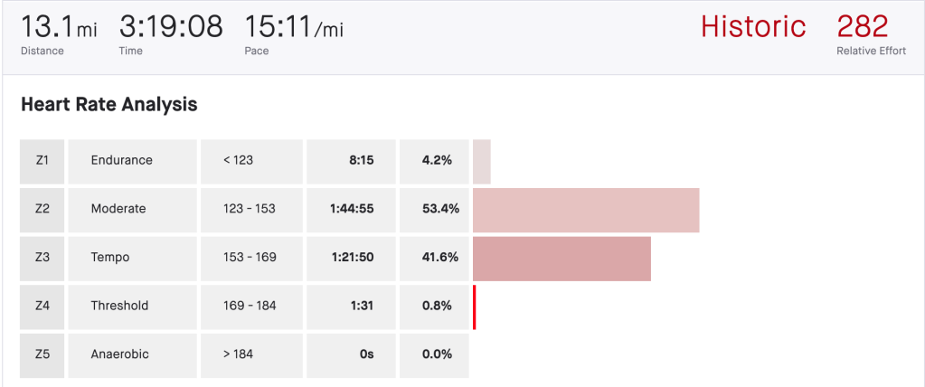This screenshot has width=925, height=387.
Task: Click the Z1 Endurance small bar
Action: click(x=481, y=161)
